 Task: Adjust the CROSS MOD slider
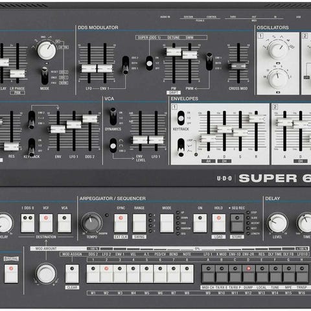238,66
